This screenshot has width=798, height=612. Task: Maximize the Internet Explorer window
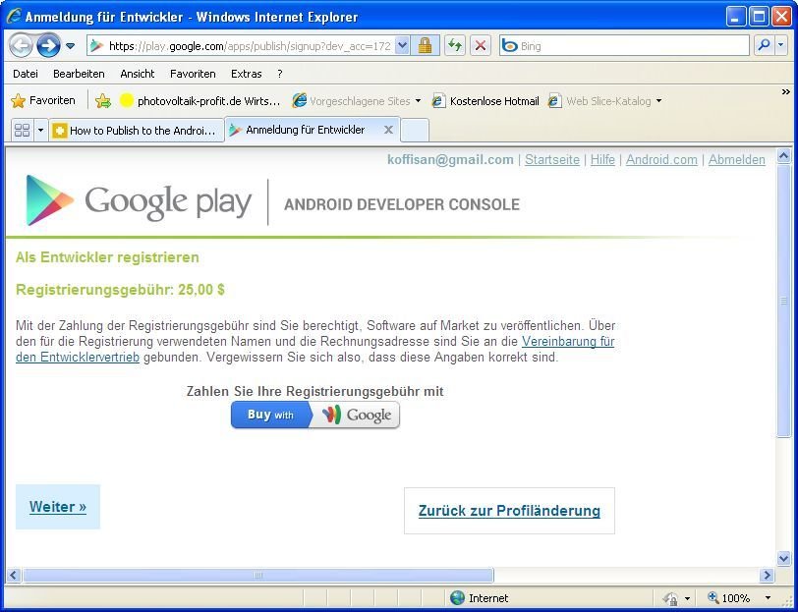[759, 17]
